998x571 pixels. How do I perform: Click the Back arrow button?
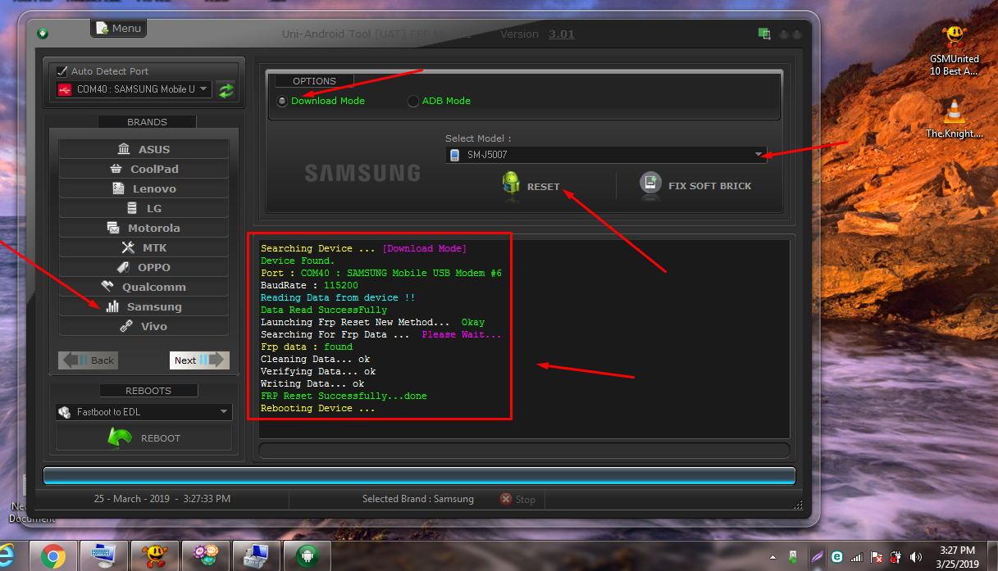[x=88, y=360]
